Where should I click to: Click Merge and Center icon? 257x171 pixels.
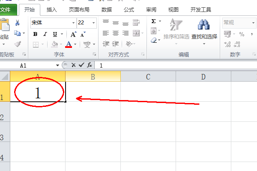point(136,33)
